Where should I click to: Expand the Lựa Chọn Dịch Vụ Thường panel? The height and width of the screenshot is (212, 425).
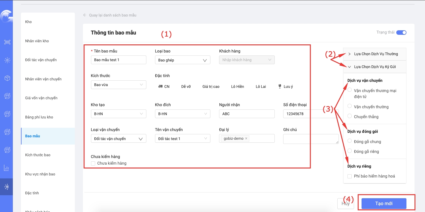pyautogui.click(x=374, y=54)
